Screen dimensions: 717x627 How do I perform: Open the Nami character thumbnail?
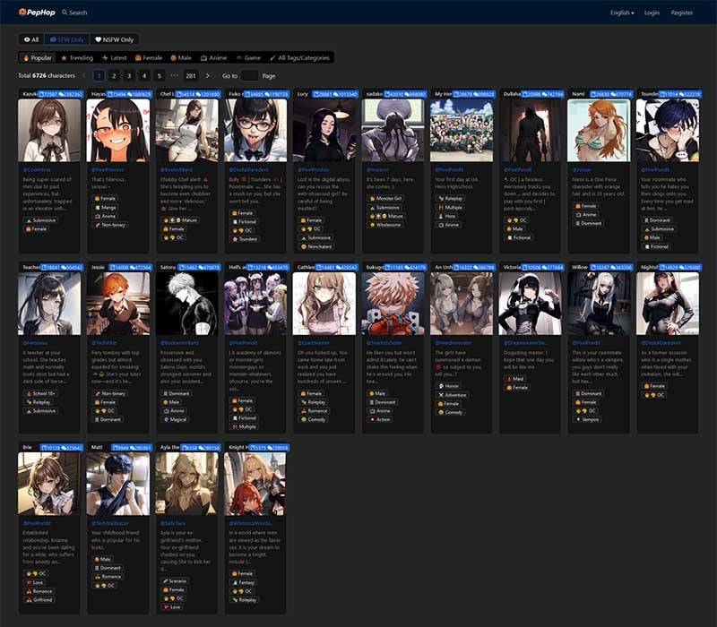click(599, 130)
